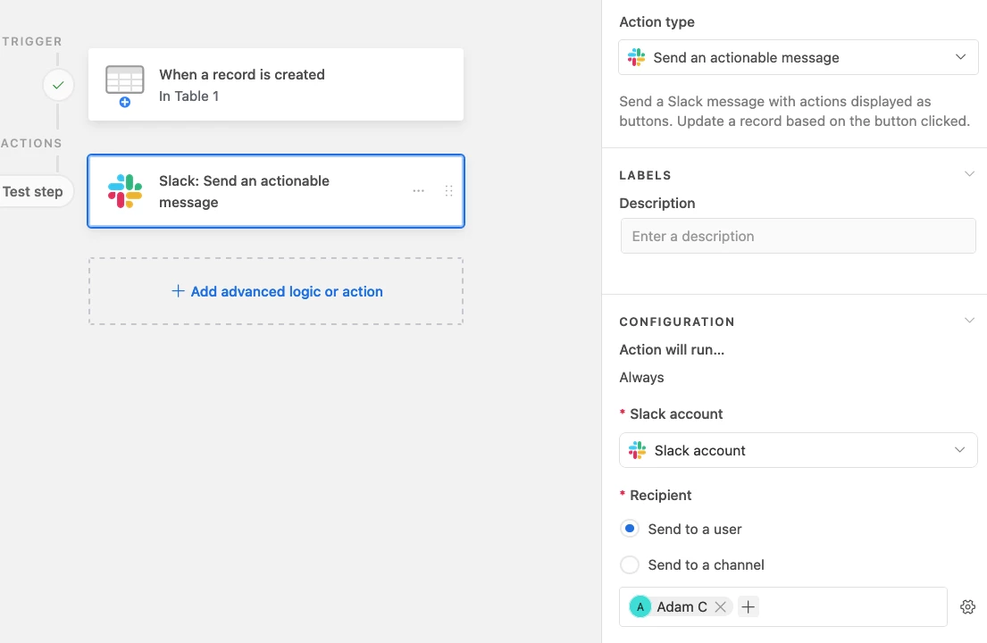Click the table record-created trigger icon
This screenshot has height=643, width=987.
[125, 86]
